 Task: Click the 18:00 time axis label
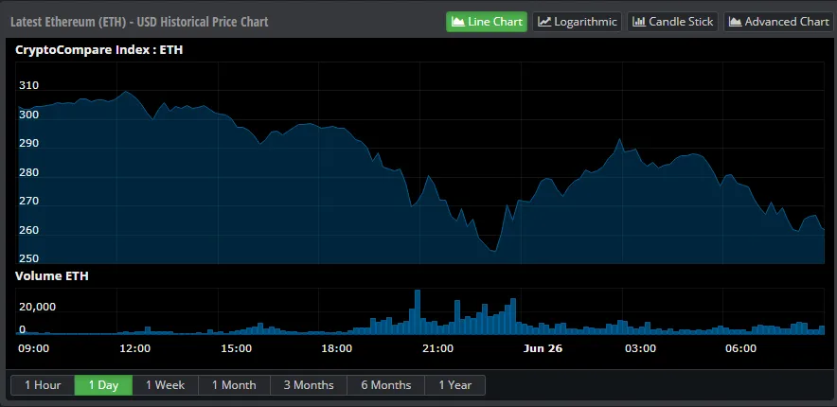(336, 348)
